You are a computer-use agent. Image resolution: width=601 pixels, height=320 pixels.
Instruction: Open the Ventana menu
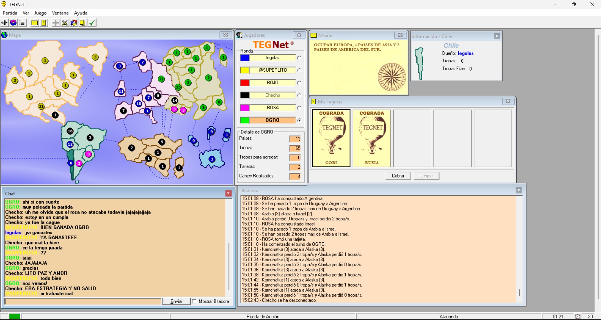pos(60,13)
